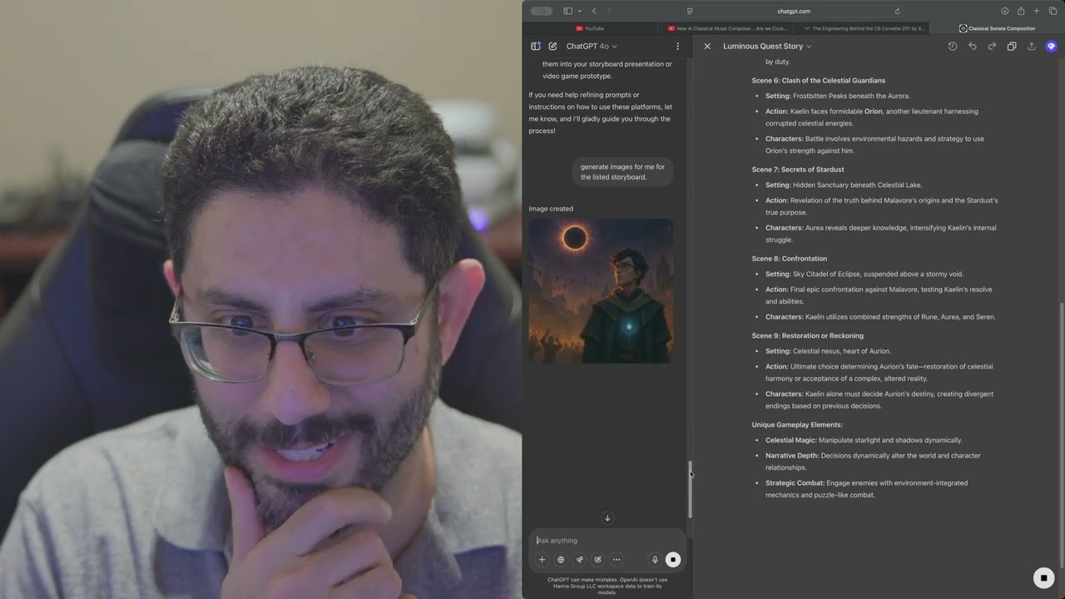The width and height of the screenshot is (1065, 599).
Task: Close the Luminous Quest Story canvas
Action: click(707, 47)
